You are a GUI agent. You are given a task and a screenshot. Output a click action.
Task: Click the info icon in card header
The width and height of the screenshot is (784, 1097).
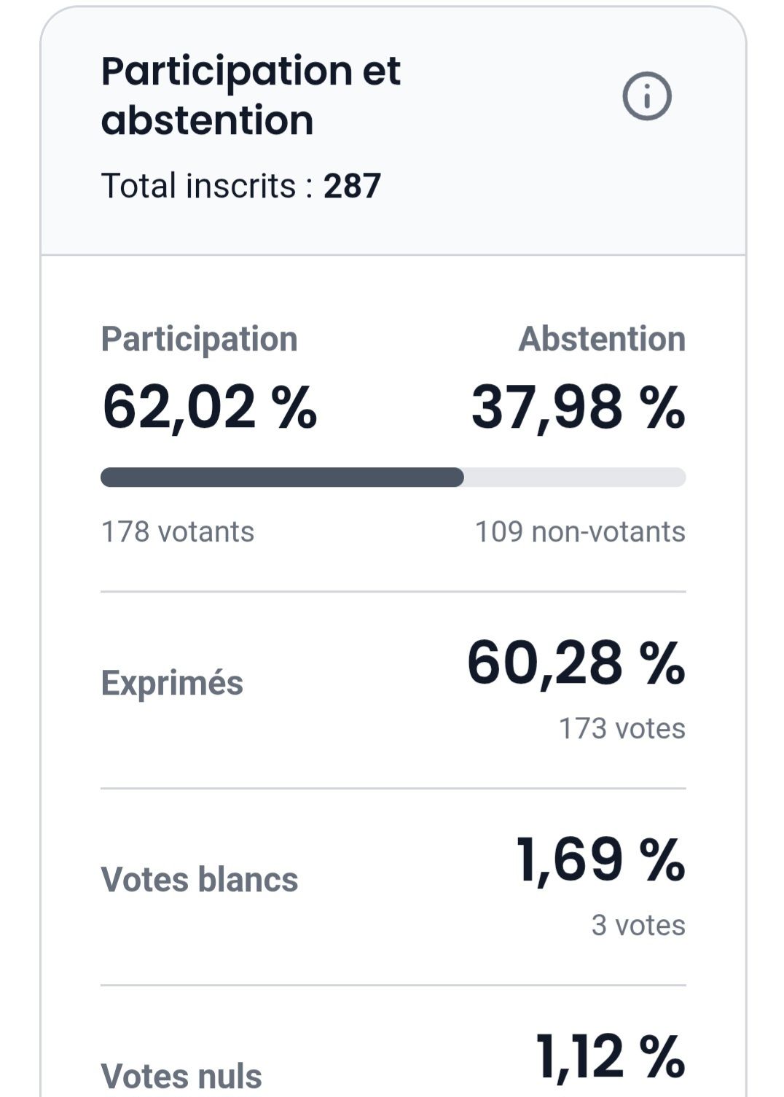[646, 96]
